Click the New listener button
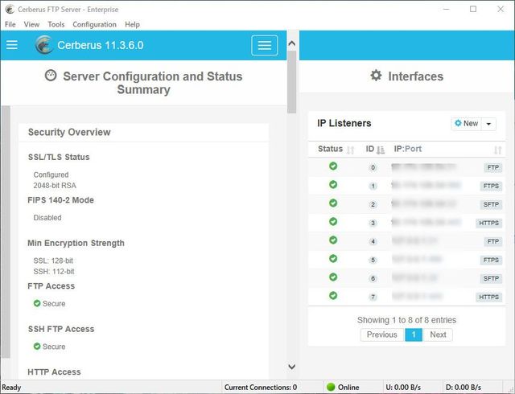 [466, 124]
